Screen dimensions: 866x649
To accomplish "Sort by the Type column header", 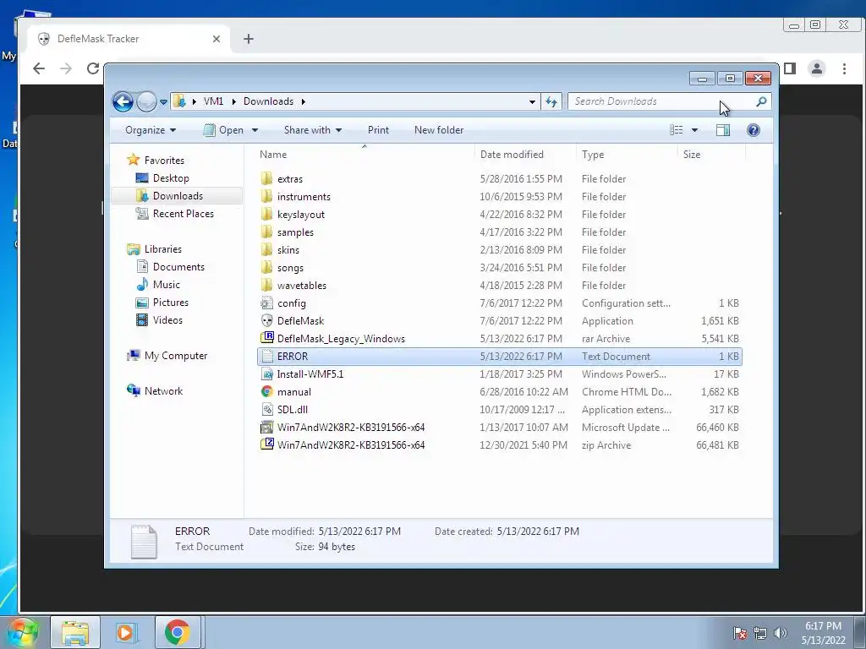I will pos(627,155).
